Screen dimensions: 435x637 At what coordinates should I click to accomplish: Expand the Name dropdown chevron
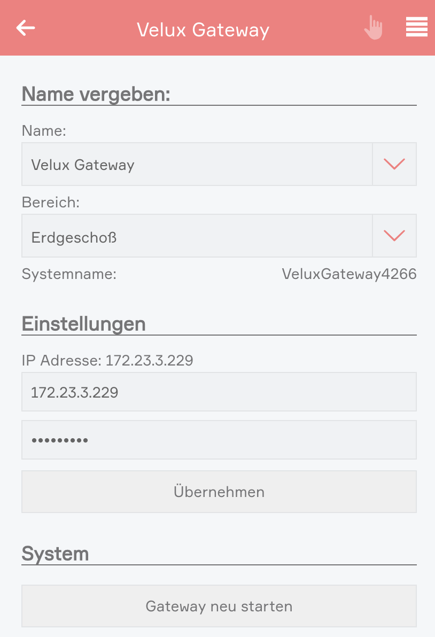[394, 164]
